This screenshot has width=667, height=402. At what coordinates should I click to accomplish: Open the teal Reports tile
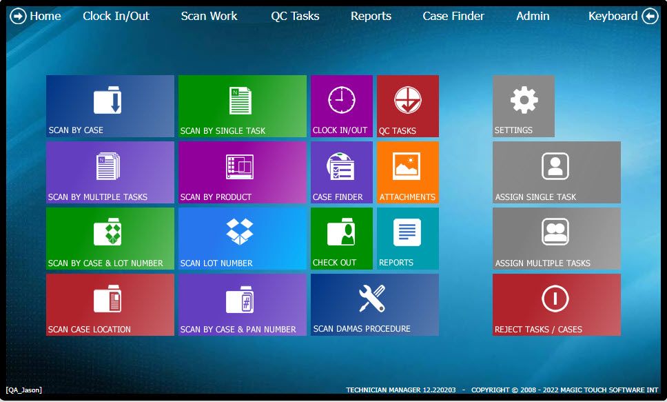(407, 239)
